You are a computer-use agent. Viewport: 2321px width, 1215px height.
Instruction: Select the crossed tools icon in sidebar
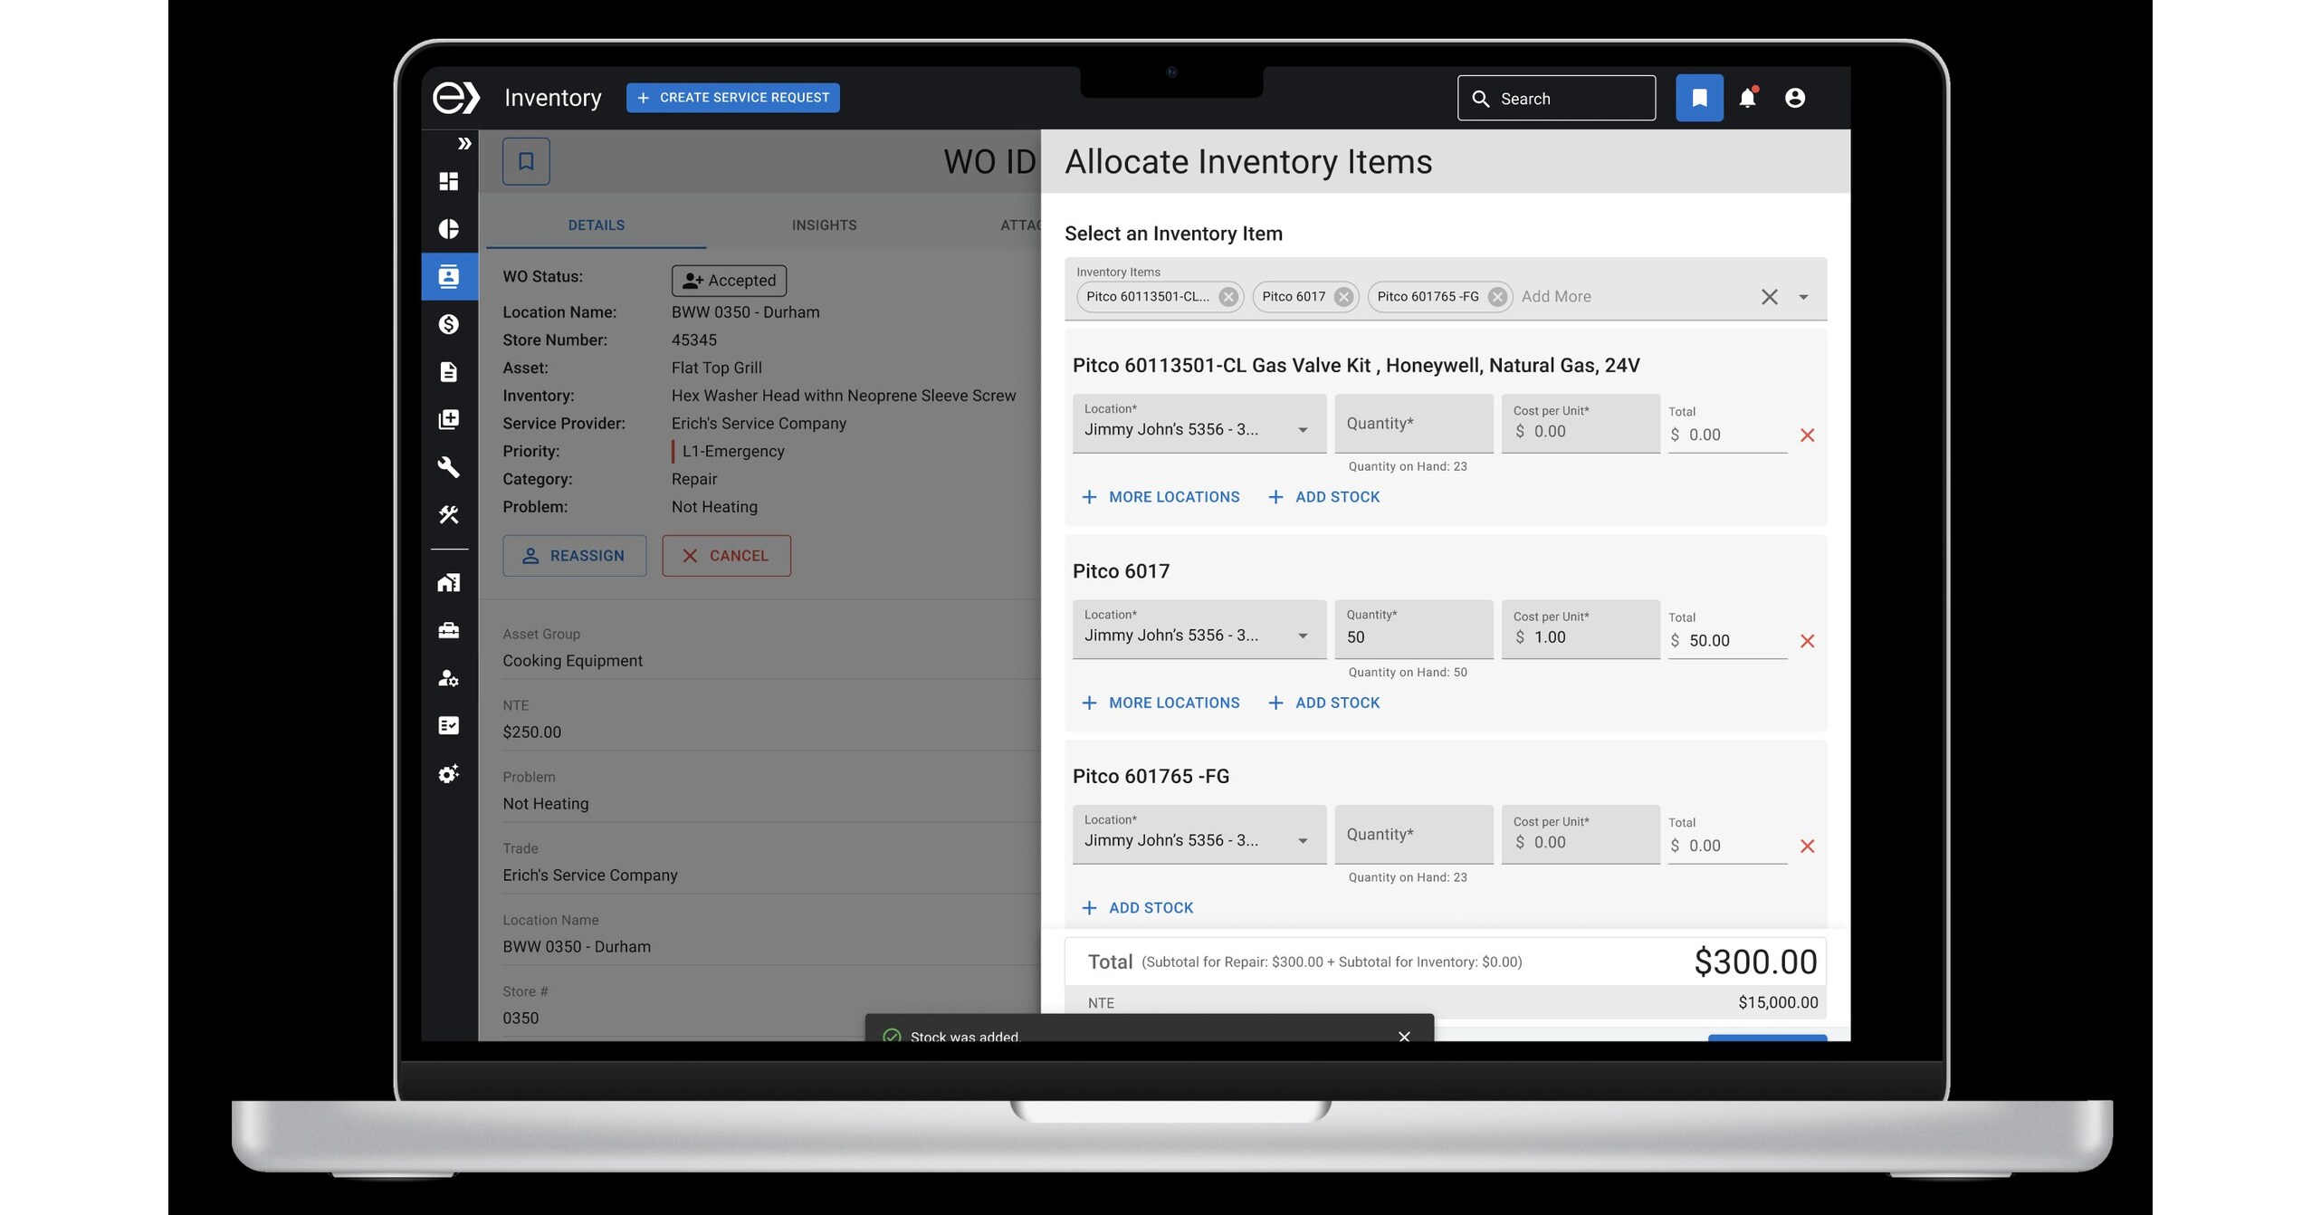pos(450,514)
